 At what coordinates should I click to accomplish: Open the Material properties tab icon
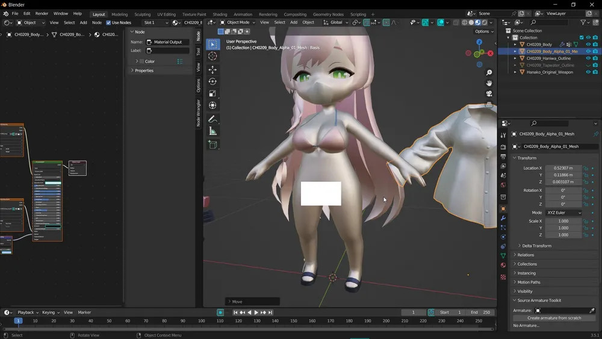tap(503, 265)
